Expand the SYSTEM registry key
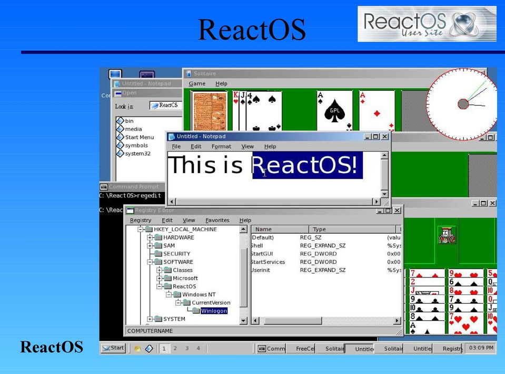 [150, 319]
